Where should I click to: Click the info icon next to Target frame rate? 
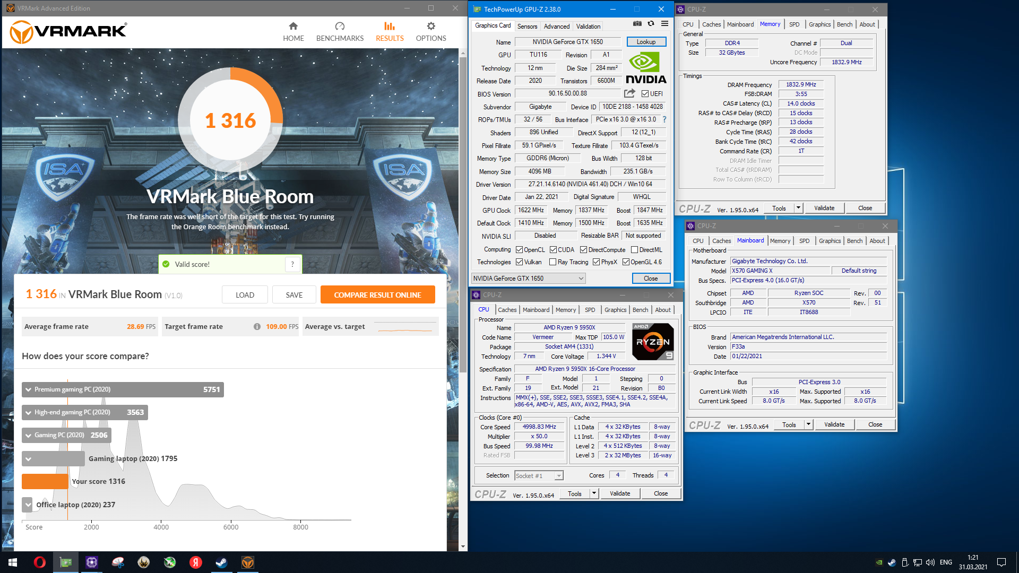click(x=257, y=327)
